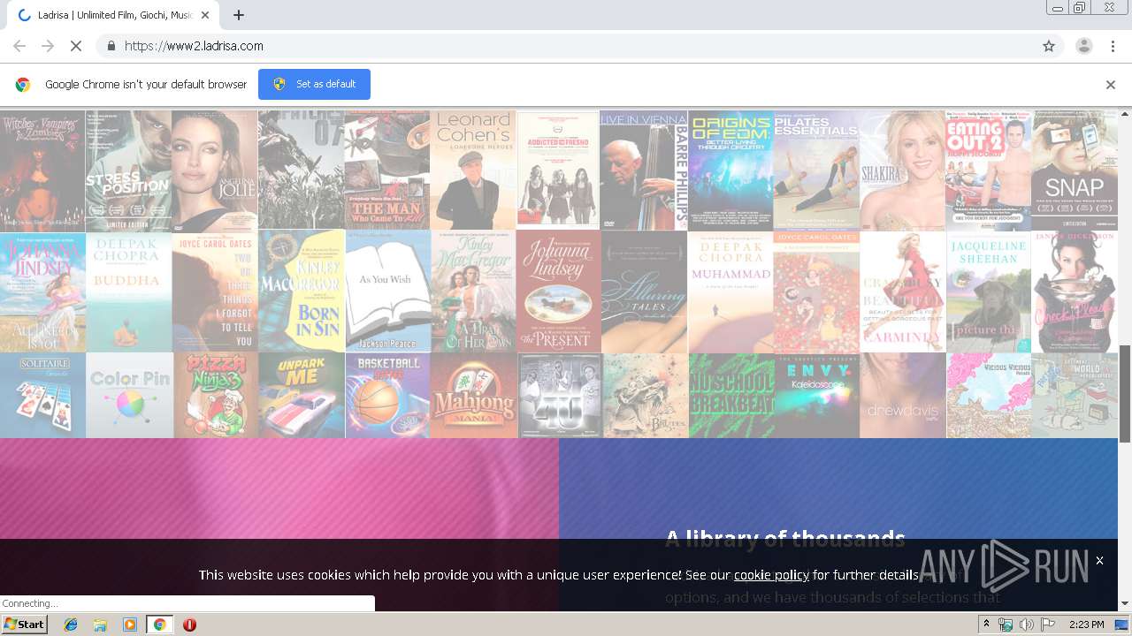Open the Color Pin game tile
Image resolution: width=1132 pixels, height=636 pixels.
coord(129,396)
